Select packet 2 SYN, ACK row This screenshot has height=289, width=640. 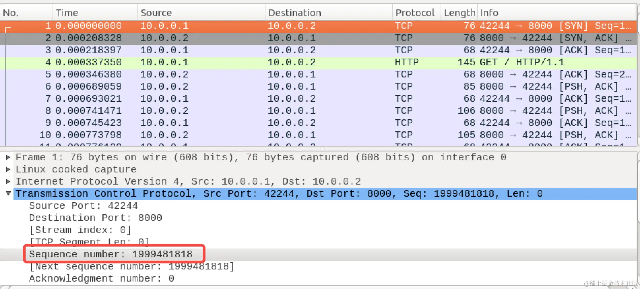(x=318, y=38)
